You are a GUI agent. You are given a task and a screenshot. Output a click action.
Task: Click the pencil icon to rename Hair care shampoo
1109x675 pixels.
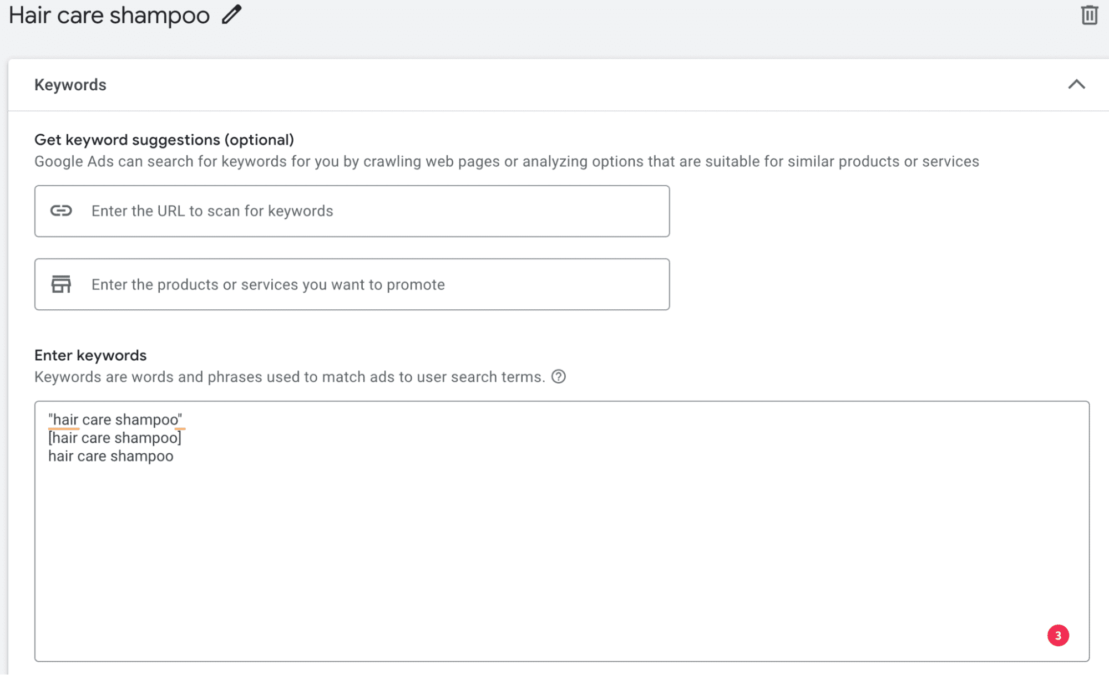231,14
